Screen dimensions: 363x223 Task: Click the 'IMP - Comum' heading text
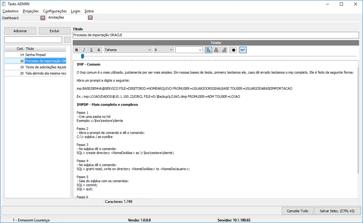pyautogui.click(x=88, y=64)
